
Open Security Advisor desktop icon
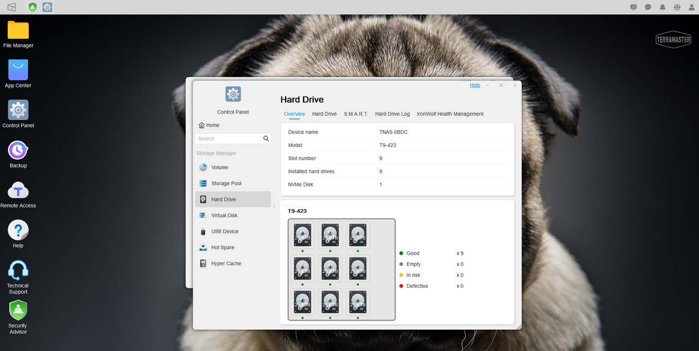tap(18, 317)
